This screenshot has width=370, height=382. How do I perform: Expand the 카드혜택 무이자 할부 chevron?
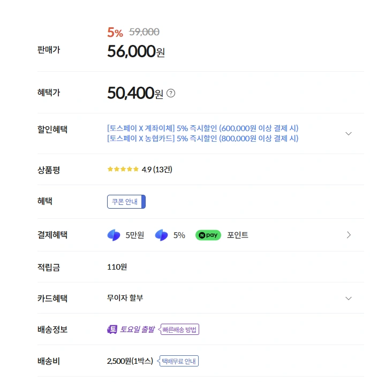coord(349,298)
